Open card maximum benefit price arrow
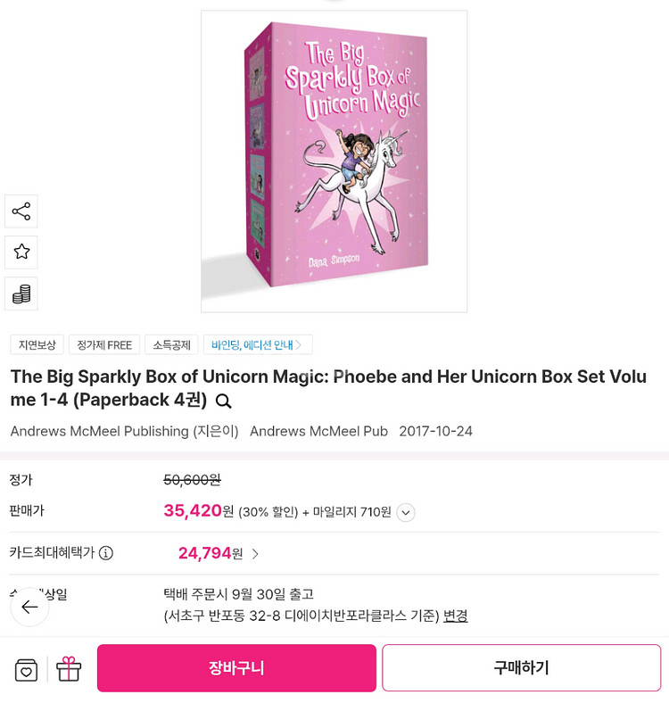The image size is (669, 703). point(255,554)
